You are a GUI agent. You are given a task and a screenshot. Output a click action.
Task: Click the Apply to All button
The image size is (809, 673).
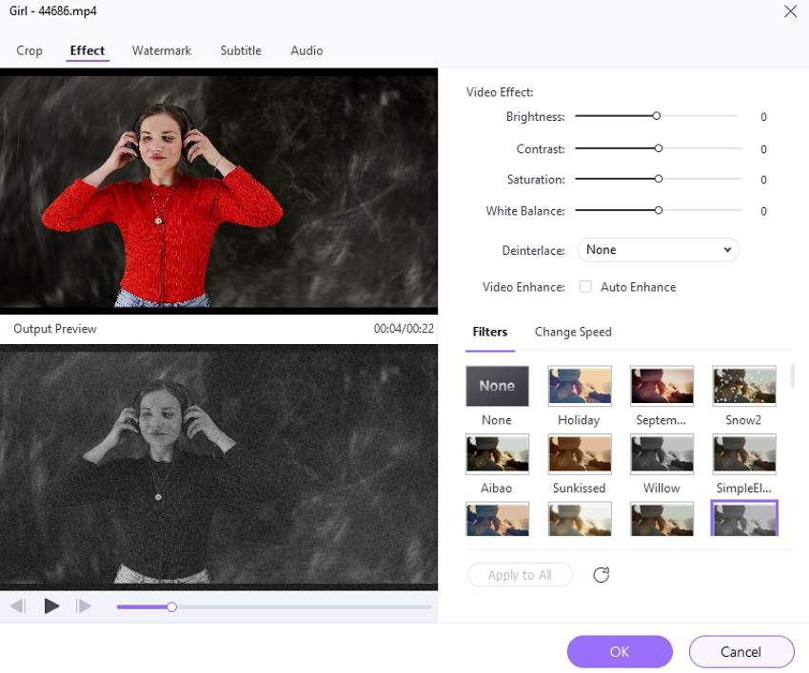(520, 574)
